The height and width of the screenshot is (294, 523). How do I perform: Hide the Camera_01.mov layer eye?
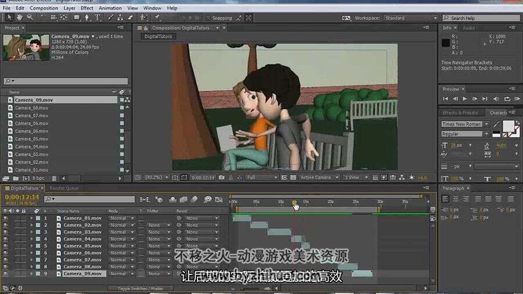coord(6,218)
